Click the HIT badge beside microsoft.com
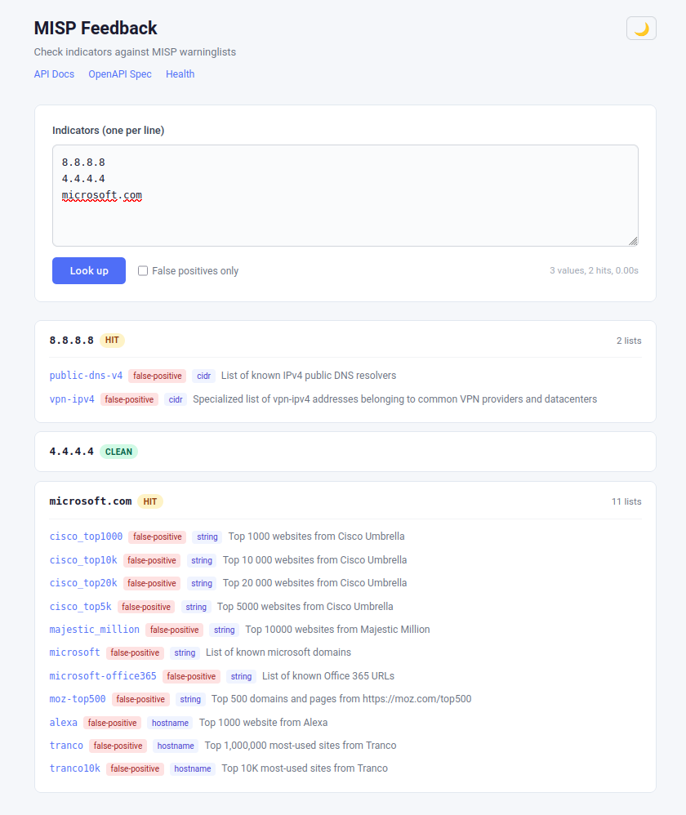This screenshot has height=815, width=686. click(150, 501)
